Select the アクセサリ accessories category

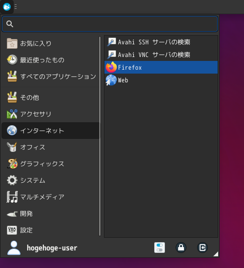(50, 114)
